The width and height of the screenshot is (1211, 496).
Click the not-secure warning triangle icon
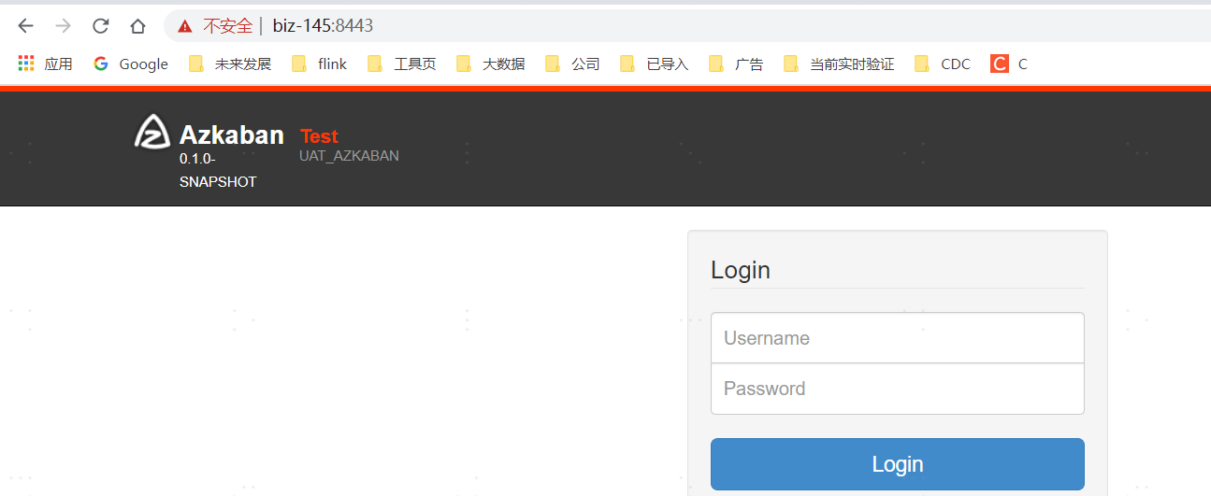pos(185,26)
